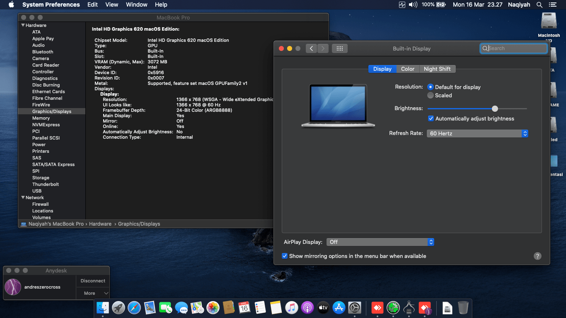Click Disconnect in the AnyDesk window

[x=93, y=281]
